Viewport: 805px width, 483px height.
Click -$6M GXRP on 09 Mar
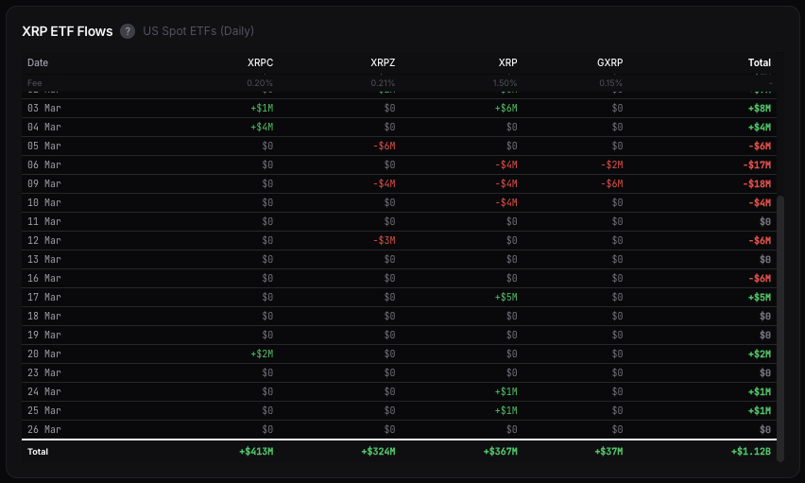611,184
